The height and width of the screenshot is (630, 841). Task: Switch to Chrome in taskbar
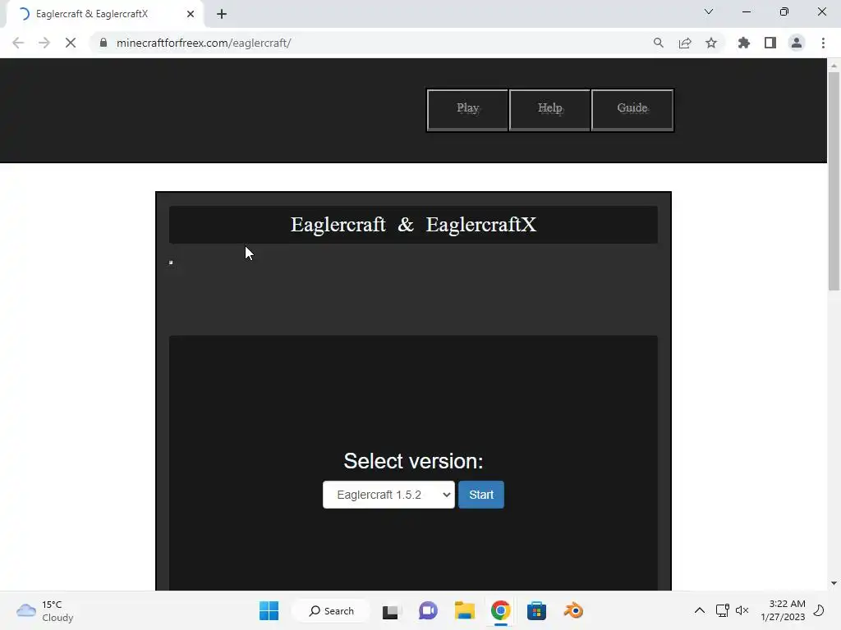click(500, 610)
